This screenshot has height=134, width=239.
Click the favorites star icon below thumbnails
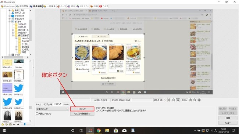point(3,124)
